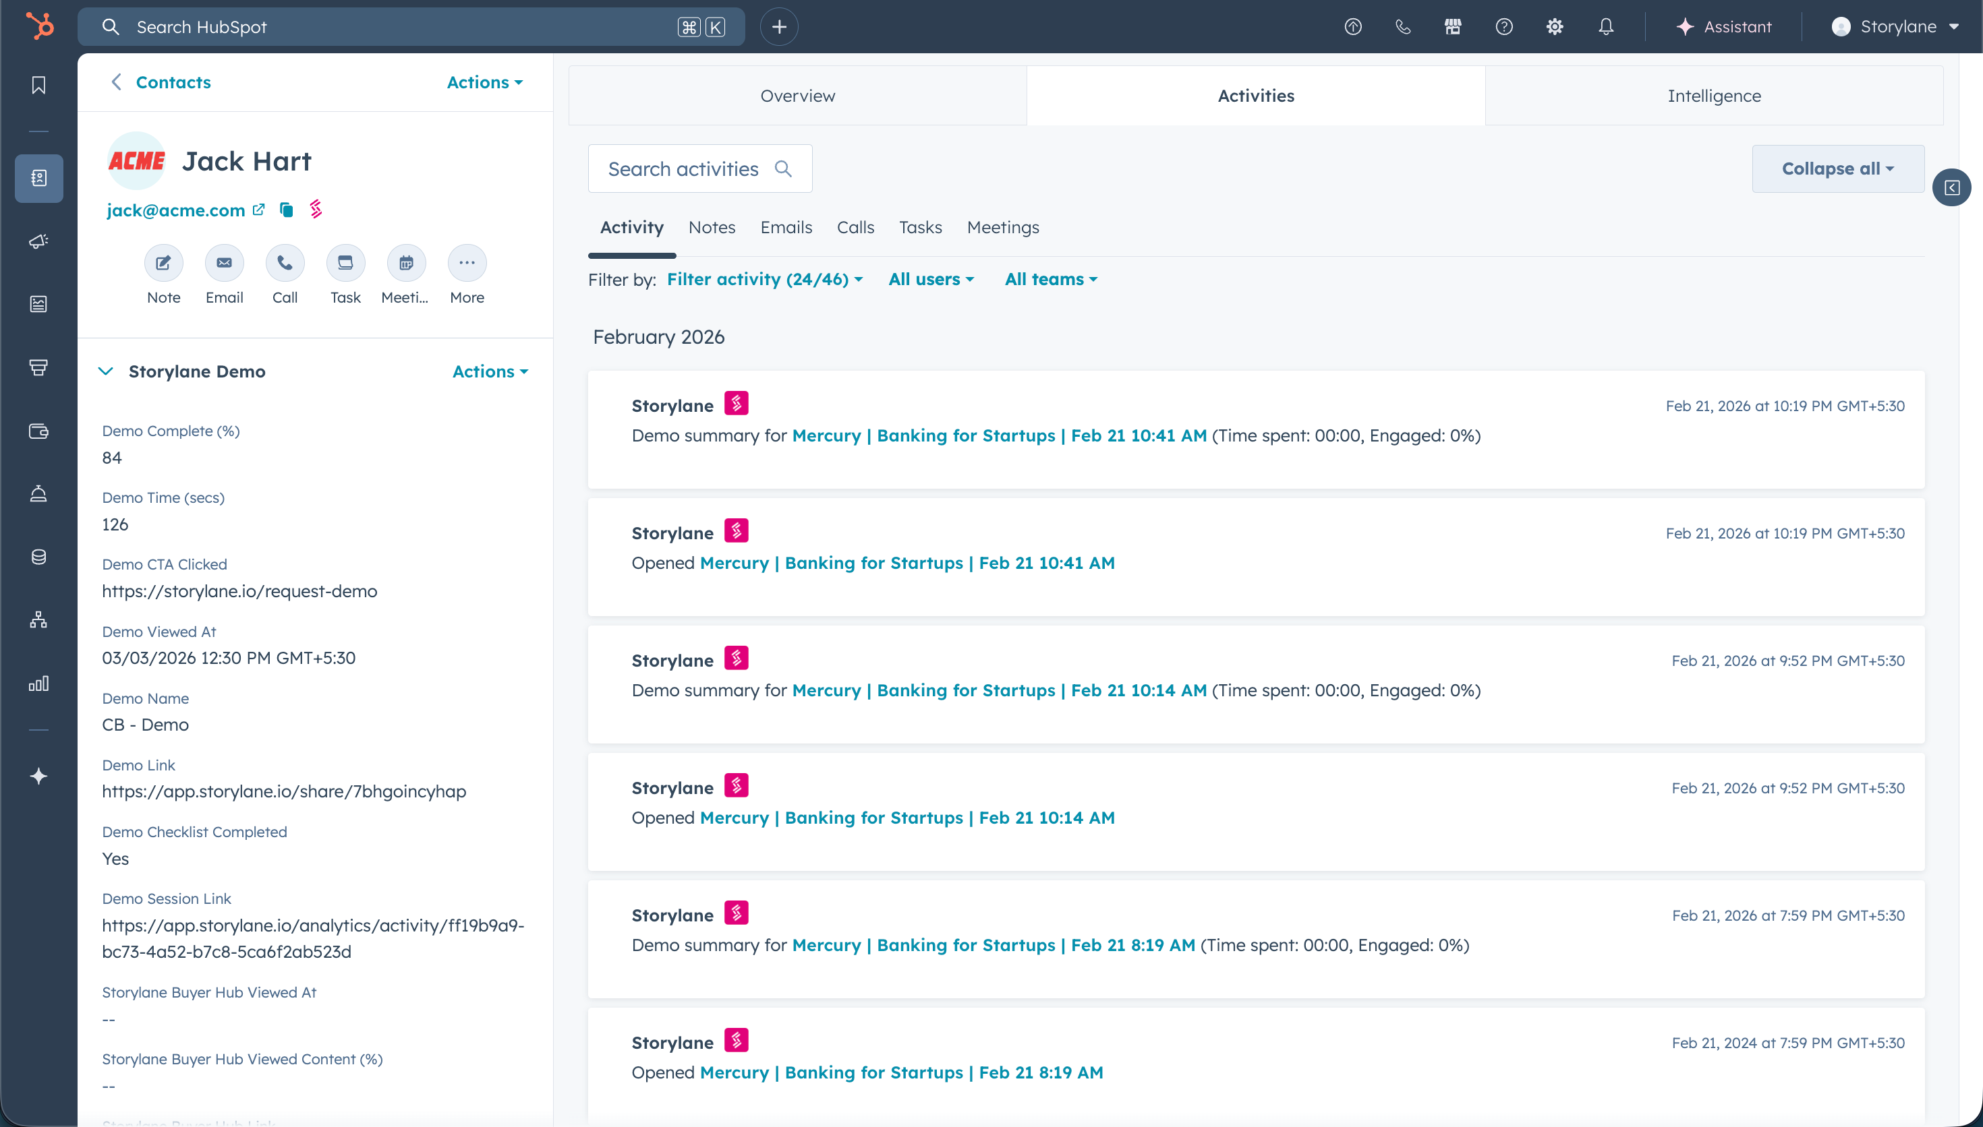Image resolution: width=1983 pixels, height=1127 pixels.
Task: Open the All teams filter dropdown
Action: pyautogui.click(x=1052, y=280)
